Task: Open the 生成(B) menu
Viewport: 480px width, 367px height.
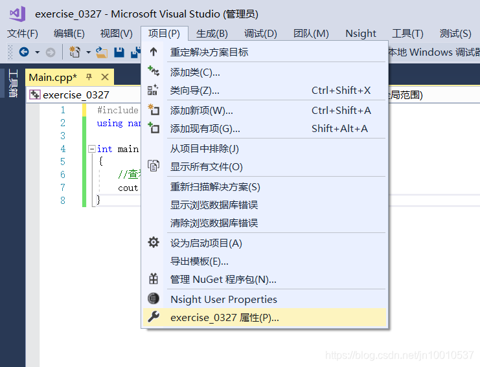Action: pos(212,34)
